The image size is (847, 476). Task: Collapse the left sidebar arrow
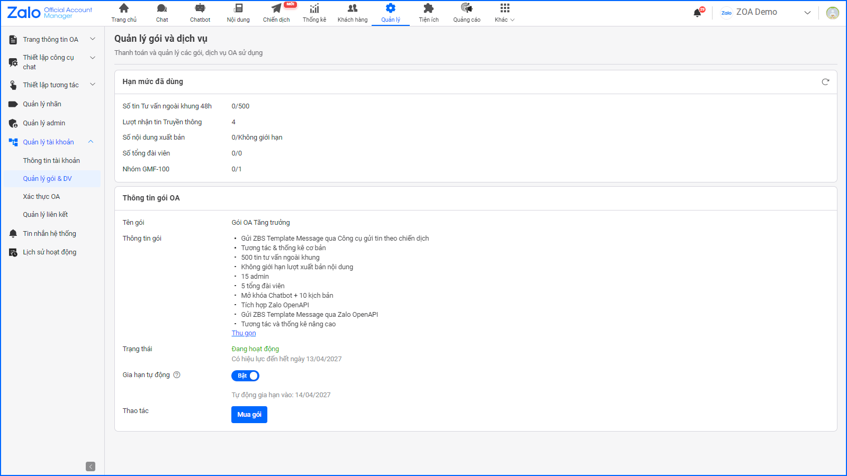click(91, 466)
